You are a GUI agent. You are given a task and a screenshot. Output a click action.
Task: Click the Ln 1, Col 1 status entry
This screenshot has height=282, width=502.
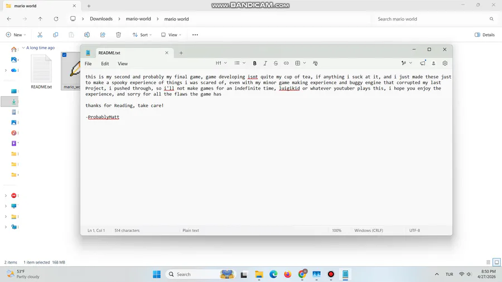(x=96, y=231)
